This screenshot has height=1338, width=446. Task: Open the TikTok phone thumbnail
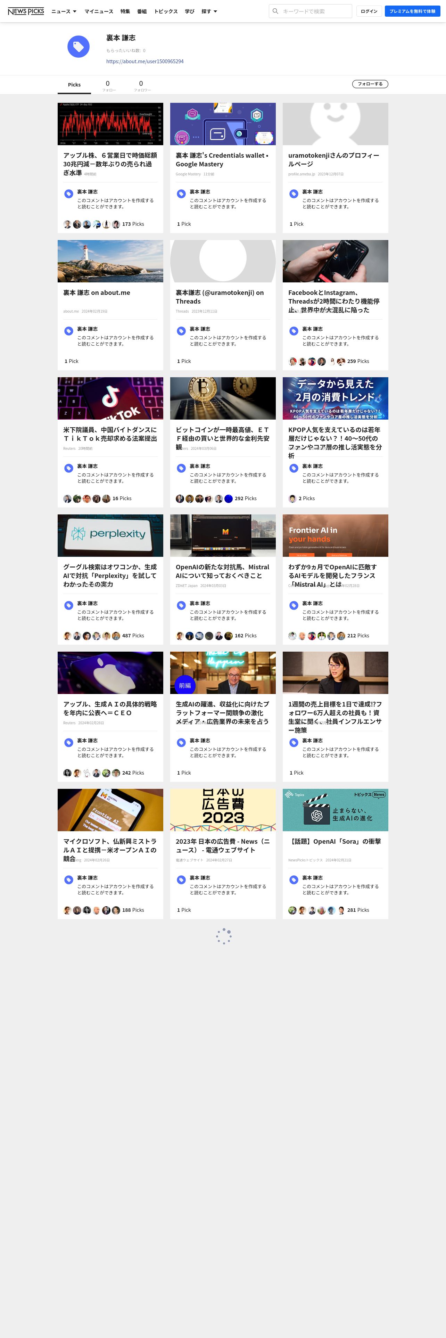[x=110, y=398]
